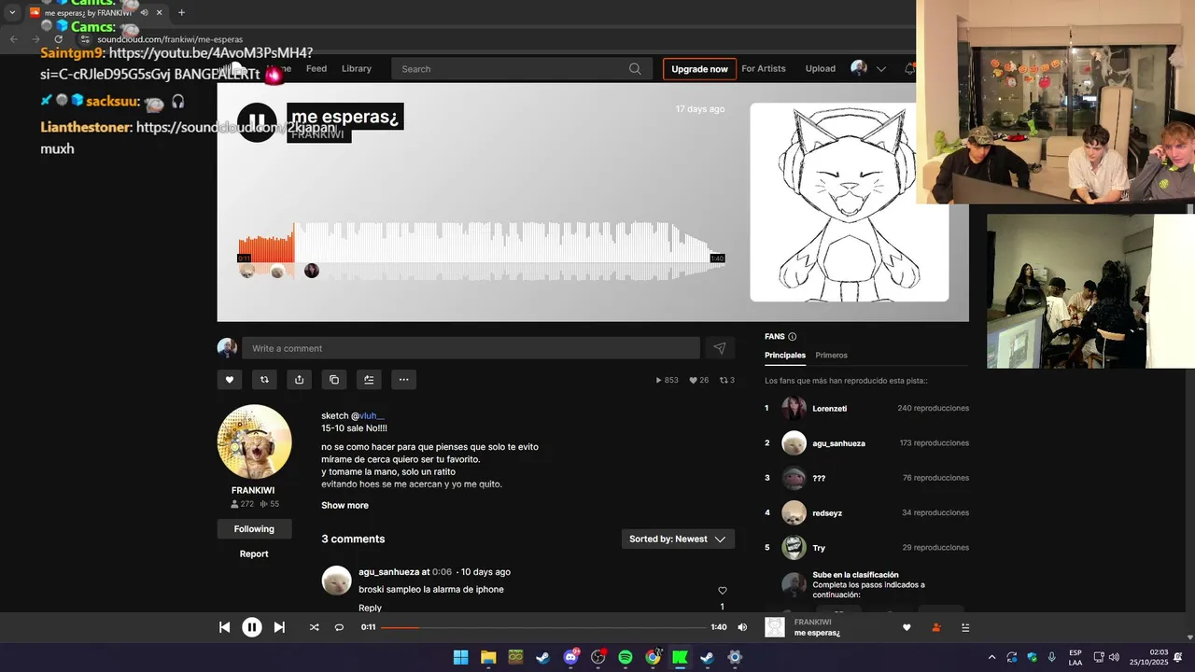The width and height of the screenshot is (1195, 672).
Task: Expand the description with Show more
Action: click(x=344, y=505)
